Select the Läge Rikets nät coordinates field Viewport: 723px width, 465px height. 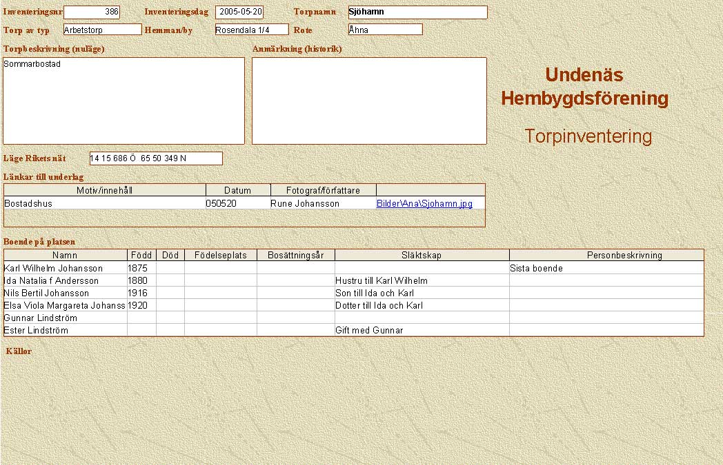pos(156,158)
